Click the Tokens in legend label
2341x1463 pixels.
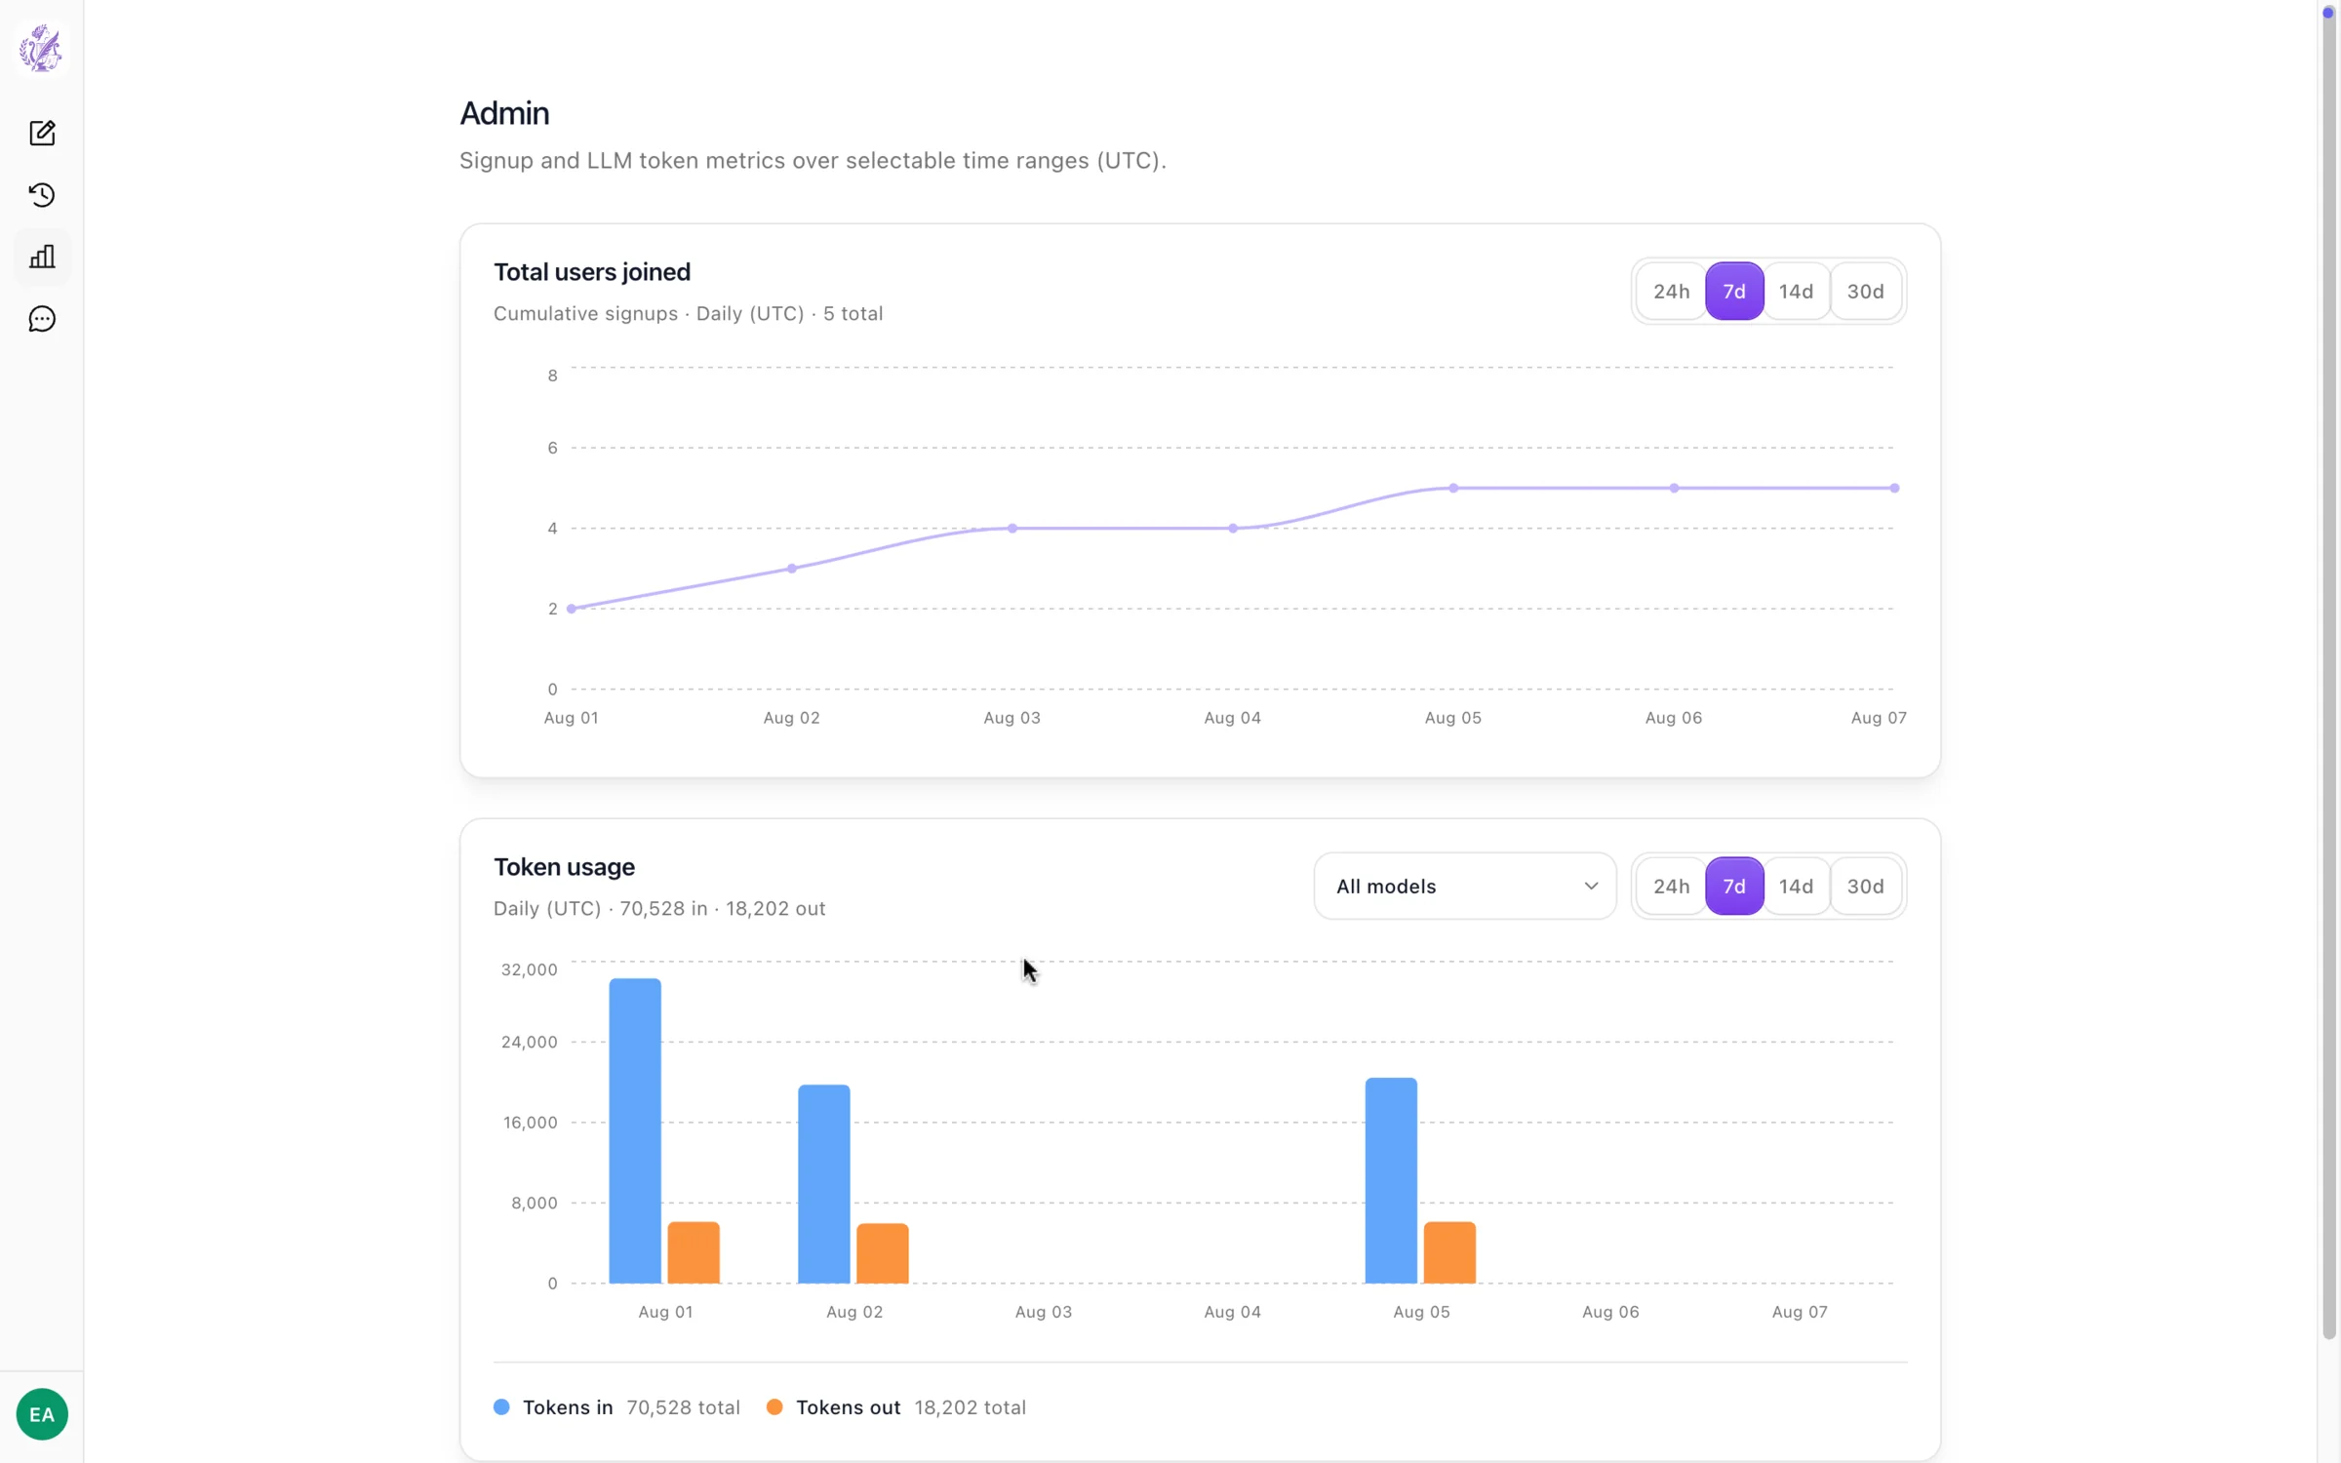[x=568, y=1406]
